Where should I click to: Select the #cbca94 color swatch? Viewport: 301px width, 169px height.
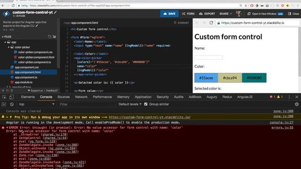[x=230, y=78]
